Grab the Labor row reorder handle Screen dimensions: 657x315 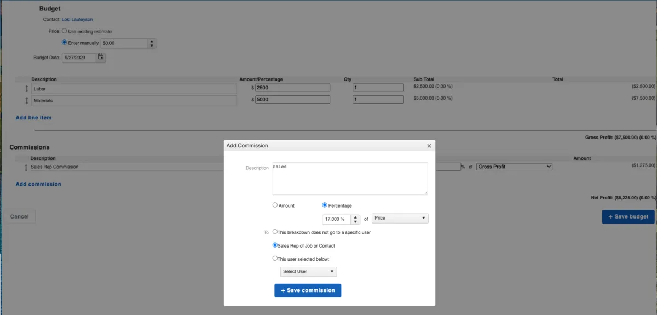[x=26, y=88]
